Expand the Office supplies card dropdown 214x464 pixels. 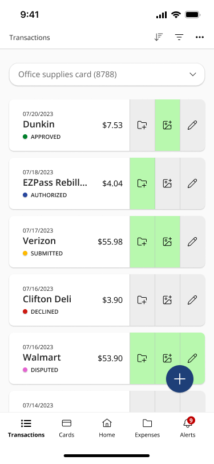[107, 74]
